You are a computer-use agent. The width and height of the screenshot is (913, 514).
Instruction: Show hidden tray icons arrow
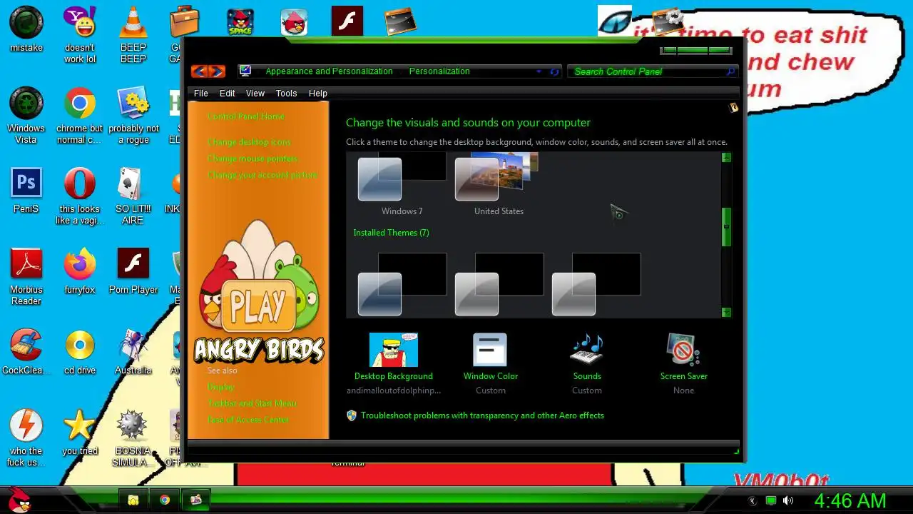click(752, 500)
